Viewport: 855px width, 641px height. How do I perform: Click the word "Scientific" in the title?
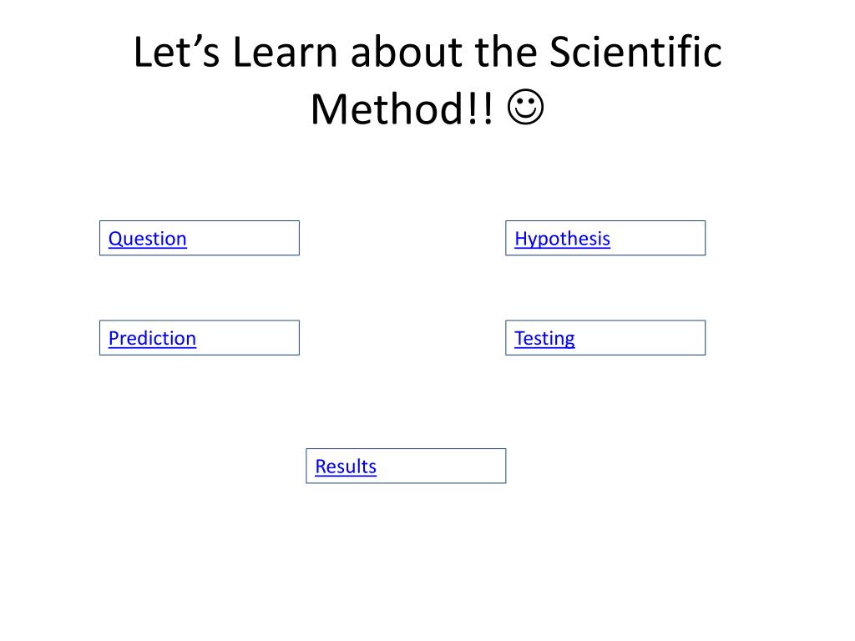(x=635, y=52)
